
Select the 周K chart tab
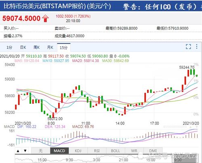tap(36, 47)
